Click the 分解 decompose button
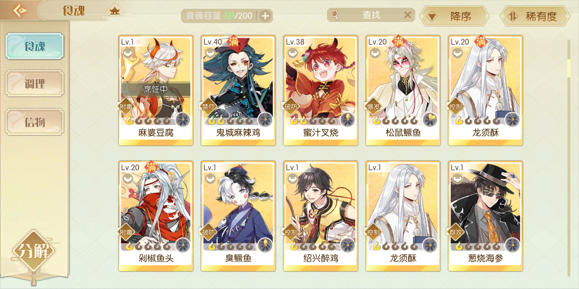Image resolution: width=579 pixels, height=289 pixels. pos(34,251)
